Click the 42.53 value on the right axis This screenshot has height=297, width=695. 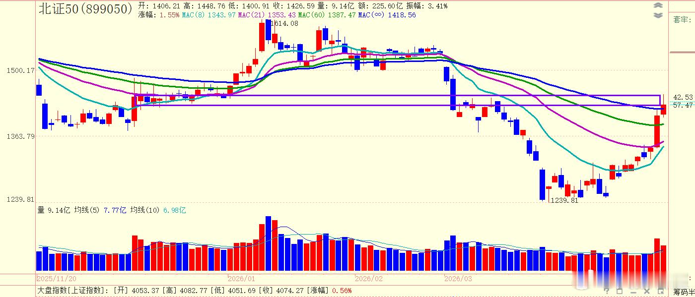683,97
